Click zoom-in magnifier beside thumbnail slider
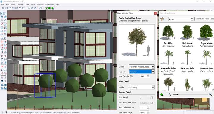Image resolution: width=214 pixels, height=114 pixels. (210, 94)
